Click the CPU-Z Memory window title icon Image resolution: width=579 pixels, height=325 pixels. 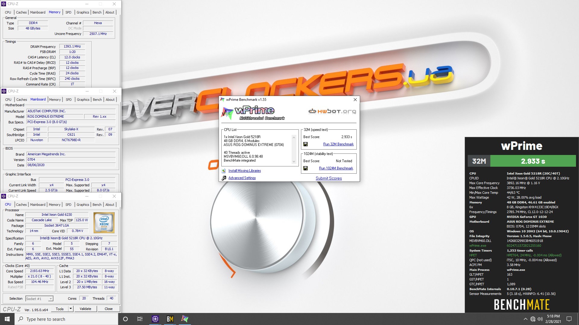pyautogui.click(x=4, y=4)
